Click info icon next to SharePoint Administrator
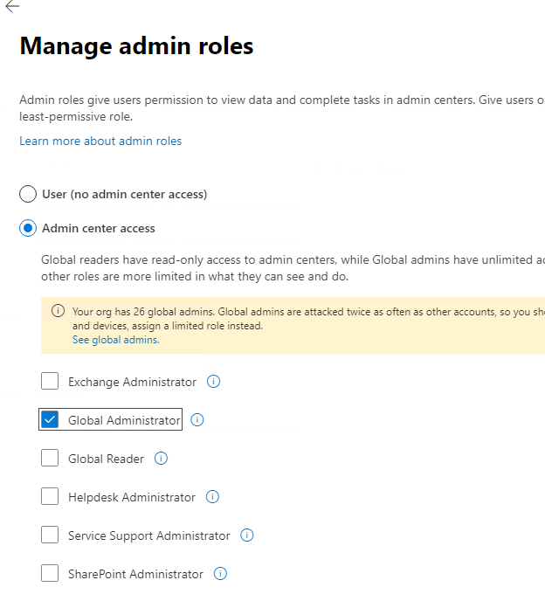 pyautogui.click(x=220, y=574)
